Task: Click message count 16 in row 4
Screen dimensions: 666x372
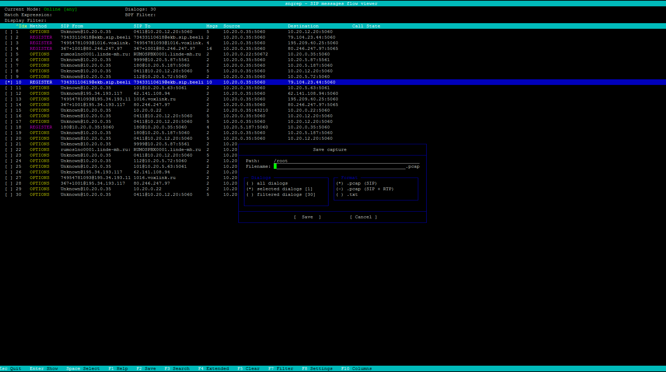Action: pos(209,48)
